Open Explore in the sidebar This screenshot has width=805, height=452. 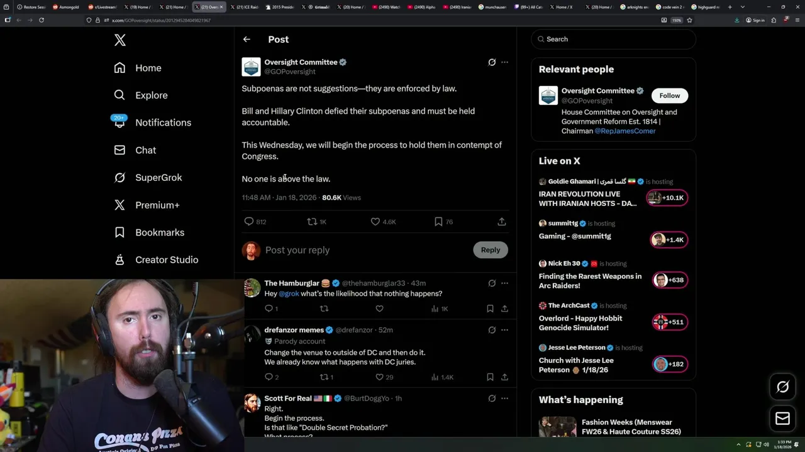pyautogui.click(x=141, y=95)
